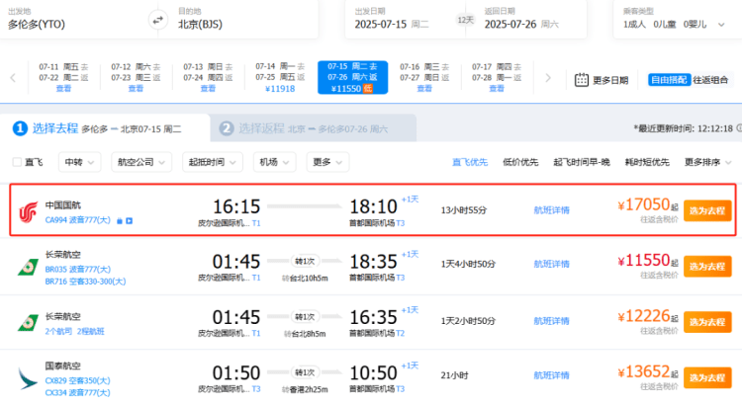Enable the 自由搭配 option
The image size is (742, 405).
(x=668, y=80)
